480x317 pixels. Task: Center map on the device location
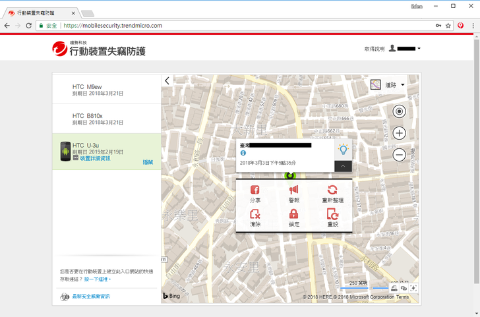[399, 111]
